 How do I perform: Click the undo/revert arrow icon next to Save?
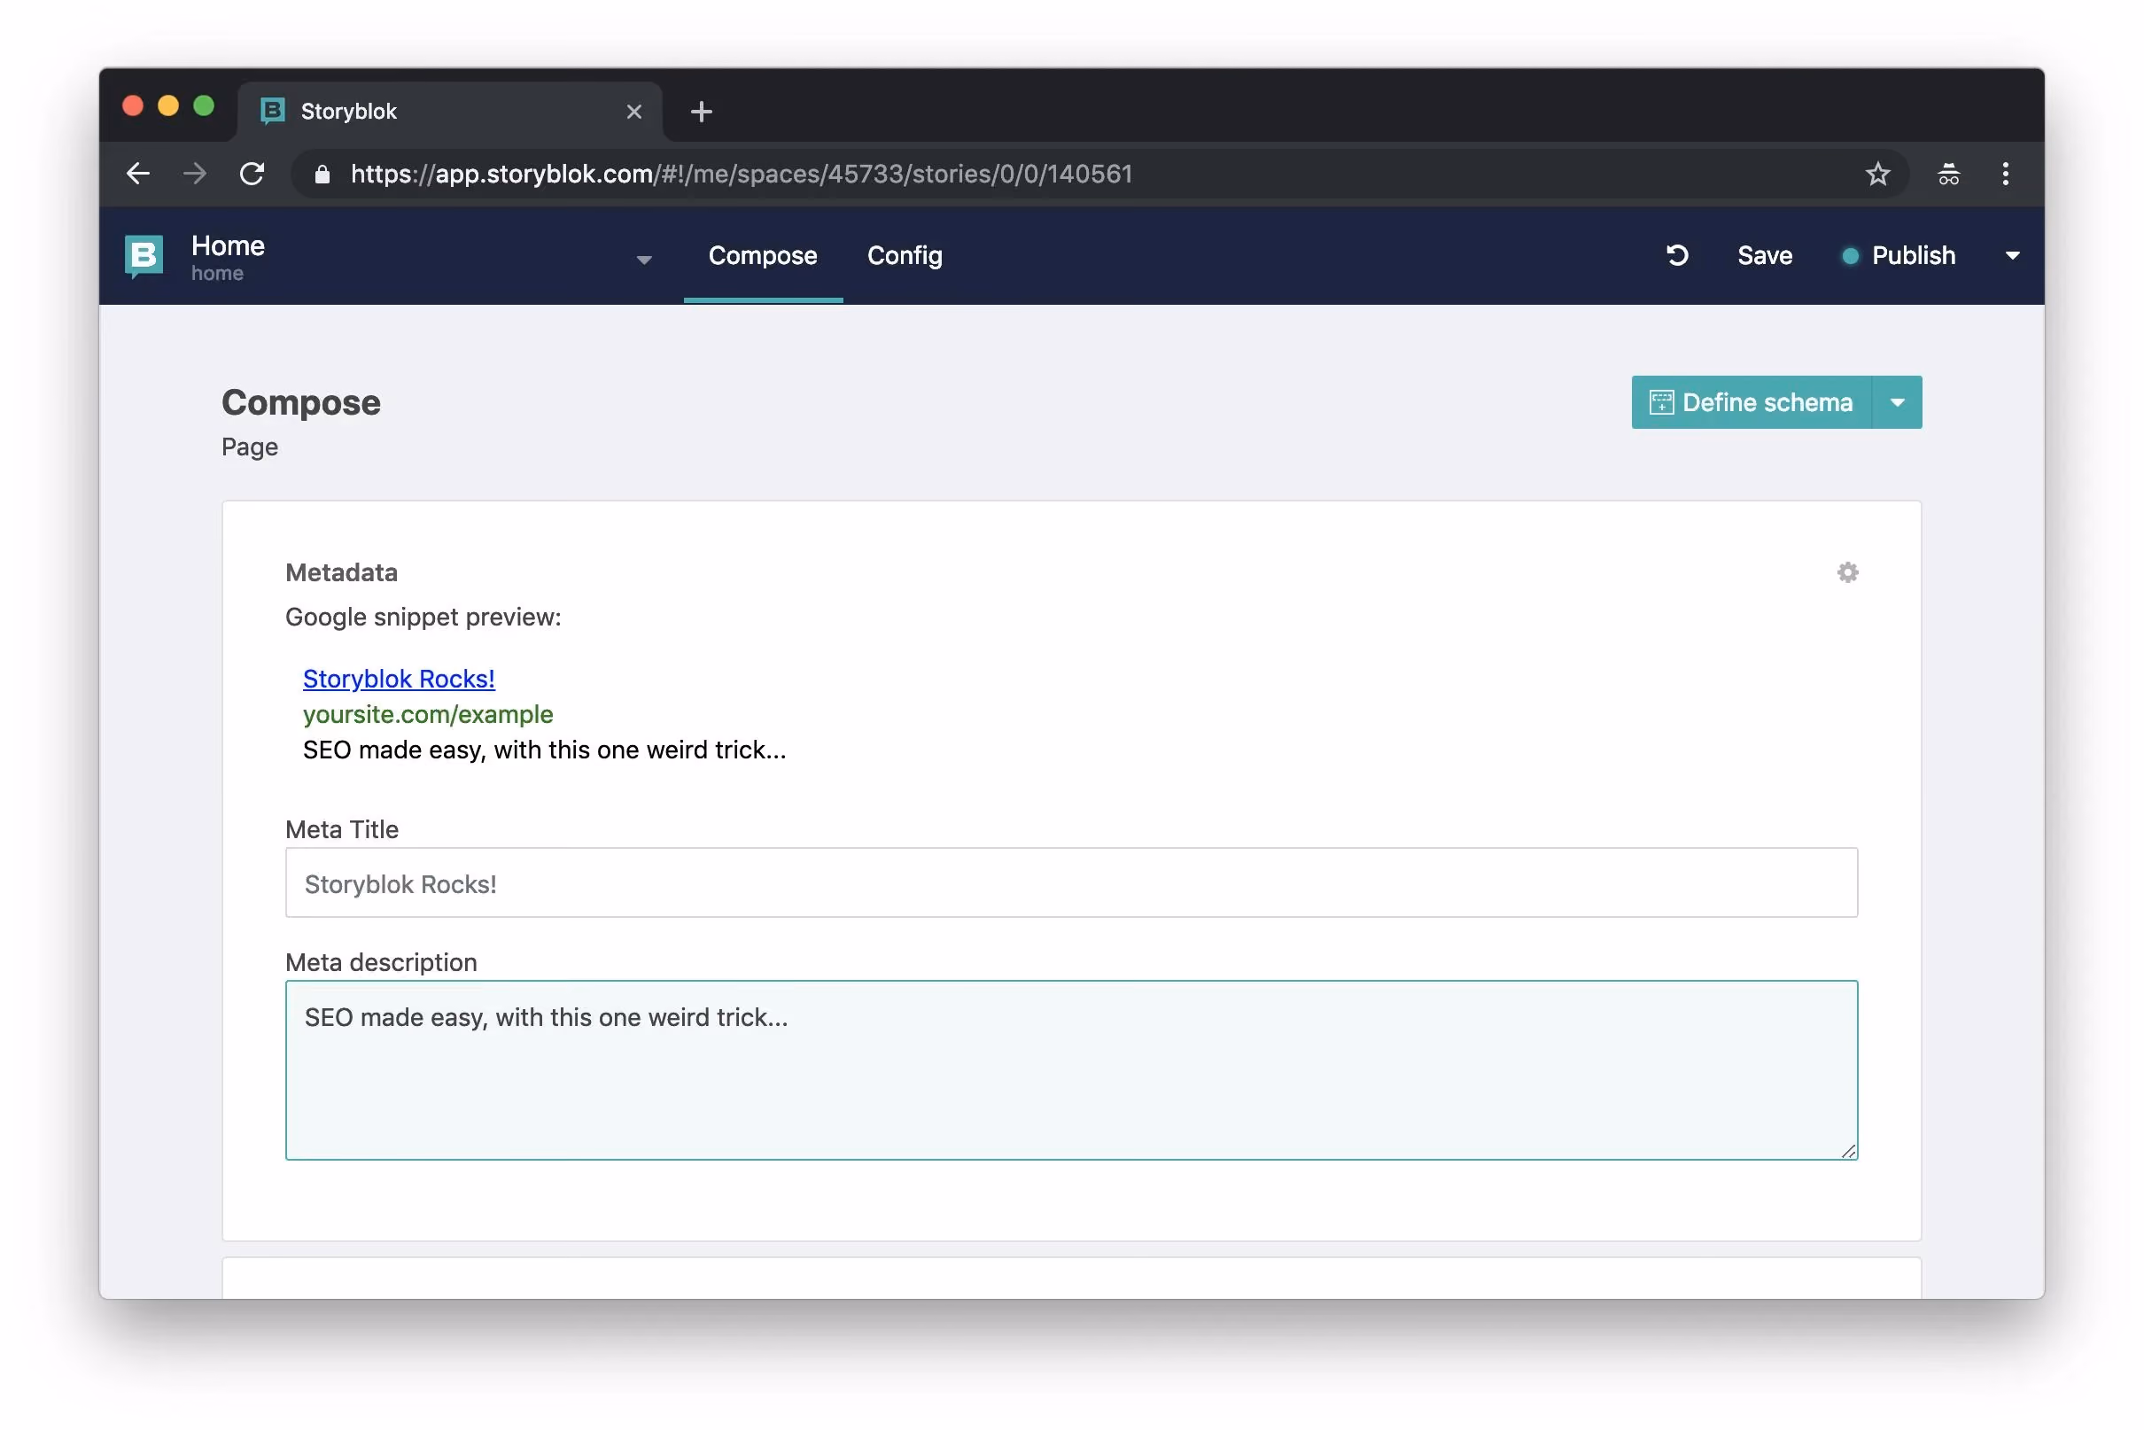(1676, 255)
